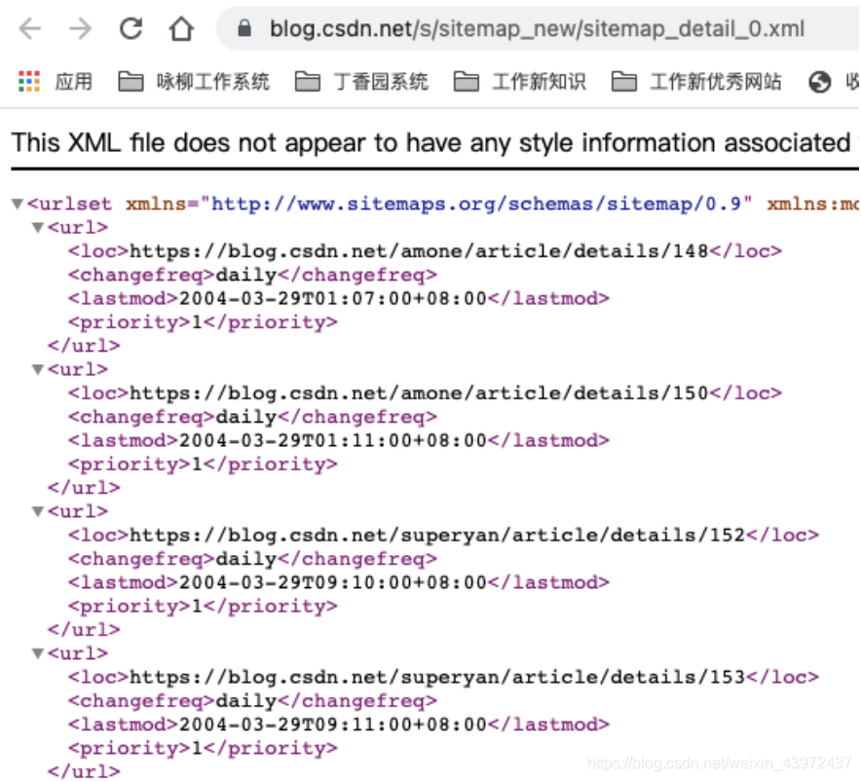The height and width of the screenshot is (781, 861).
Task: Open the browser home page
Action: point(181,28)
